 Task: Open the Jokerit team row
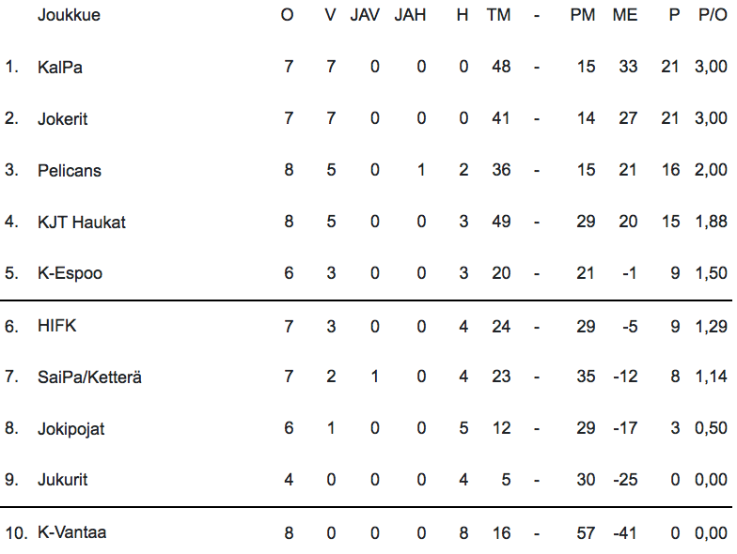[x=63, y=119]
